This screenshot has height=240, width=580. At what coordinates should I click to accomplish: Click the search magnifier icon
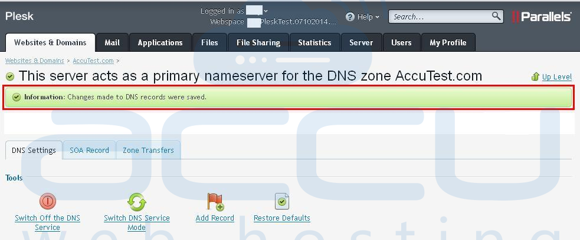pyautogui.click(x=496, y=16)
